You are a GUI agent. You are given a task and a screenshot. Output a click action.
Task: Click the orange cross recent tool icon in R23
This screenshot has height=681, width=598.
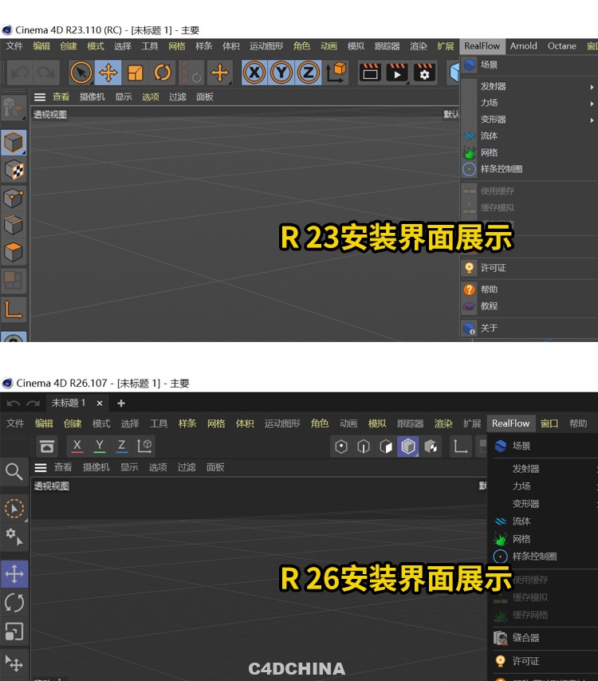[x=219, y=73]
